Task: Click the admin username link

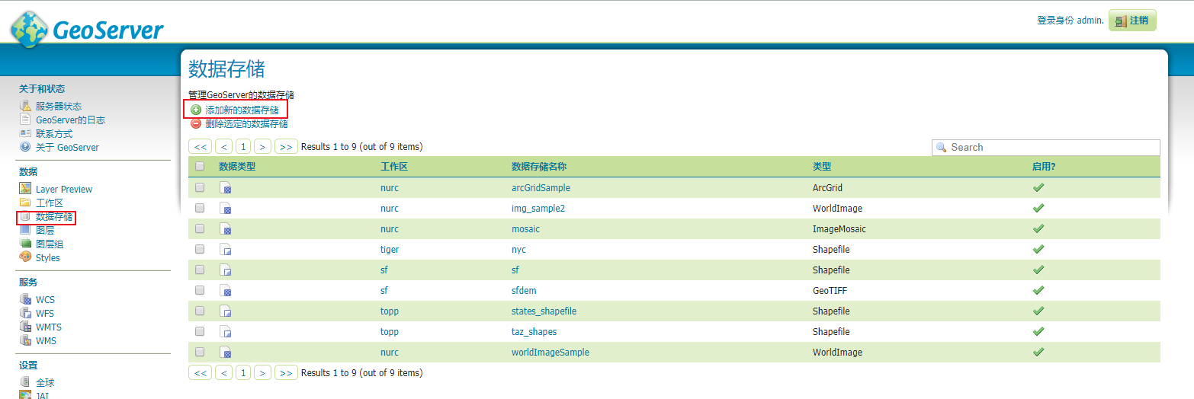Action: [1090, 20]
